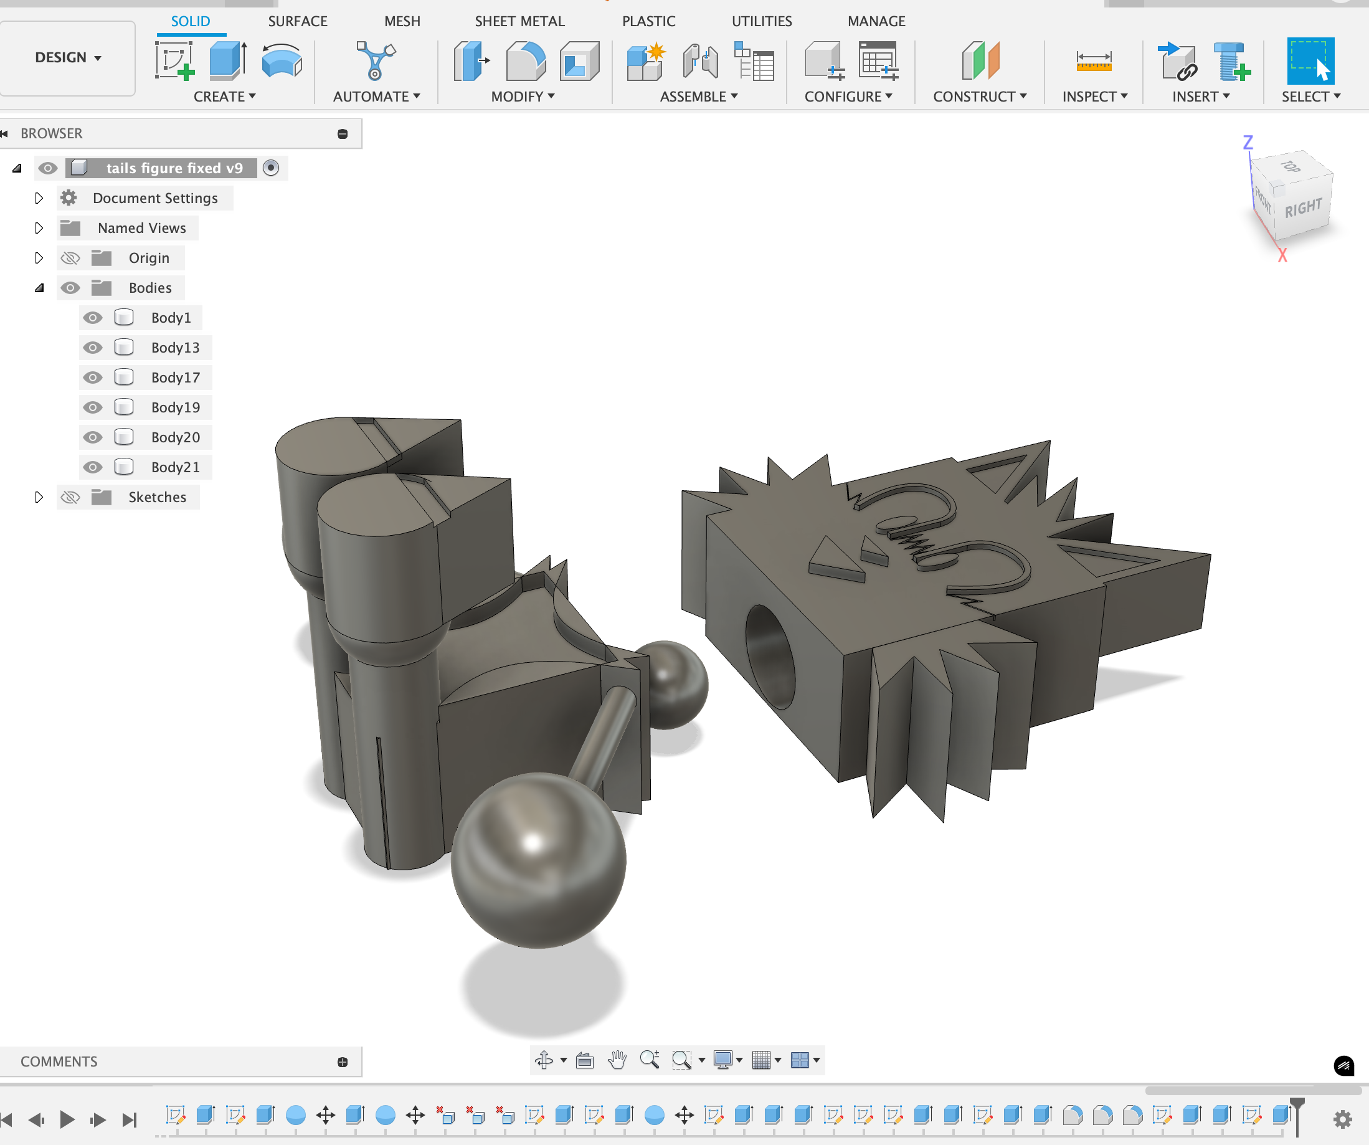Image resolution: width=1369 pixels, height=1145 pixels.
Task: Show the Sketches folder visibility
Action: 70,498
